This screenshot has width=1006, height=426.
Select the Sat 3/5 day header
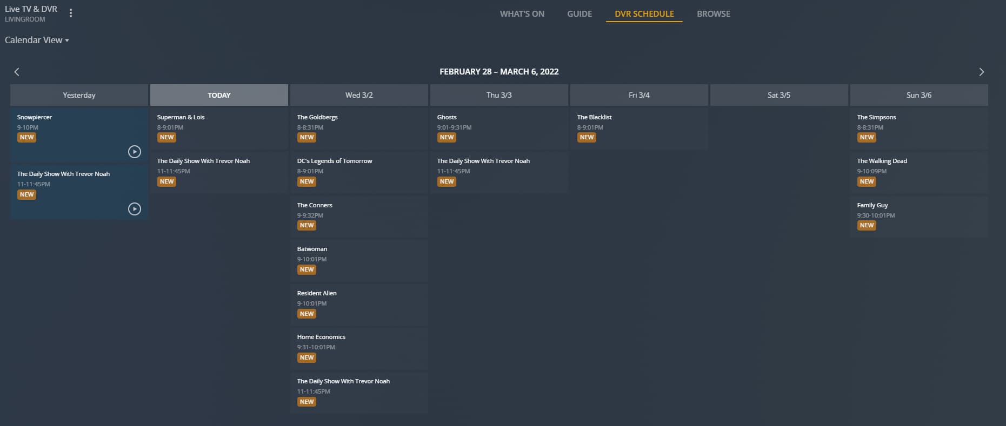[778, 95]
